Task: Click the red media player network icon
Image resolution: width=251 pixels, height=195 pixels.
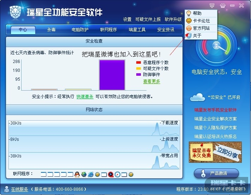Action: coord(110,174)
